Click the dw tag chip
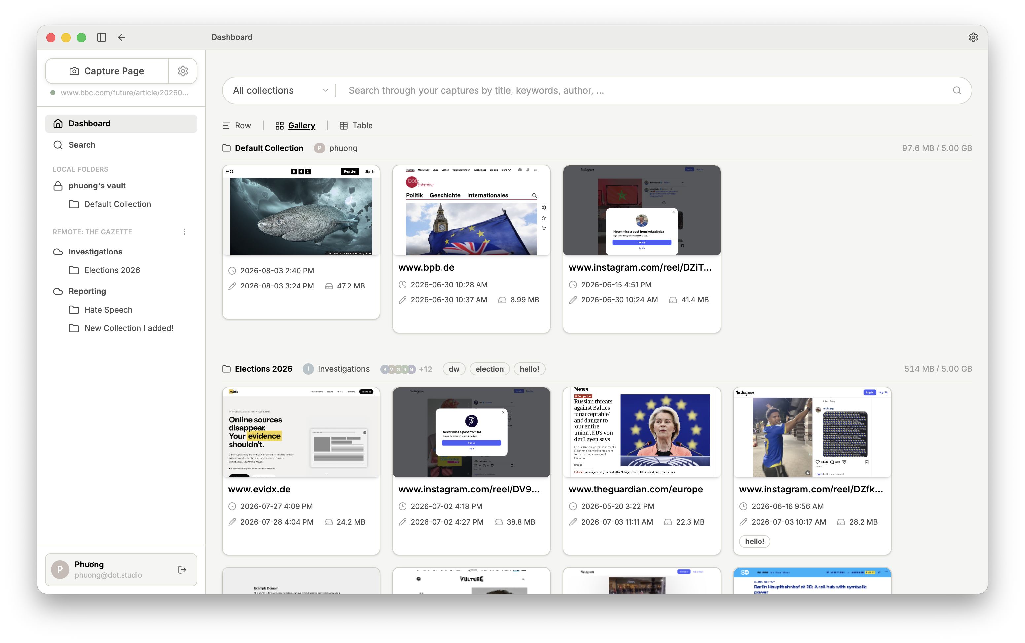Viewport: 1025px width, 643px height. click(x=454, y=369)
